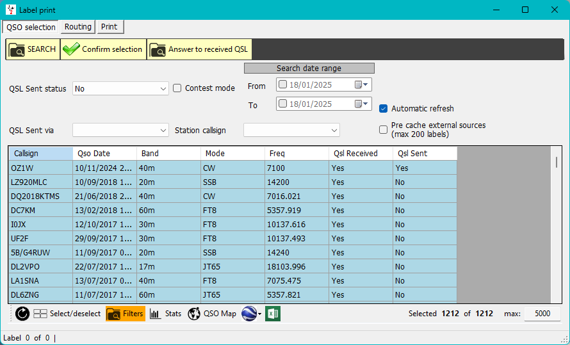Sort by the Qsl Received column header

[361, 153]
